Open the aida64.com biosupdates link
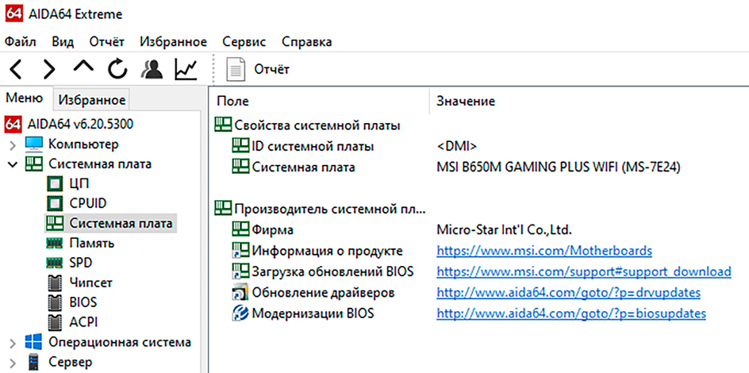This screenshot has width=749, height=373. point(571,313)
